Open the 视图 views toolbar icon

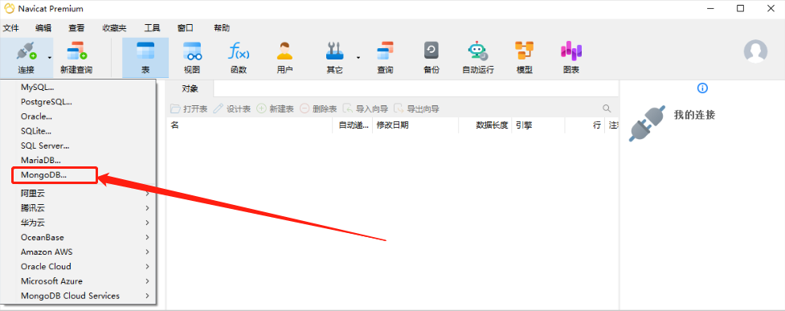192,51
